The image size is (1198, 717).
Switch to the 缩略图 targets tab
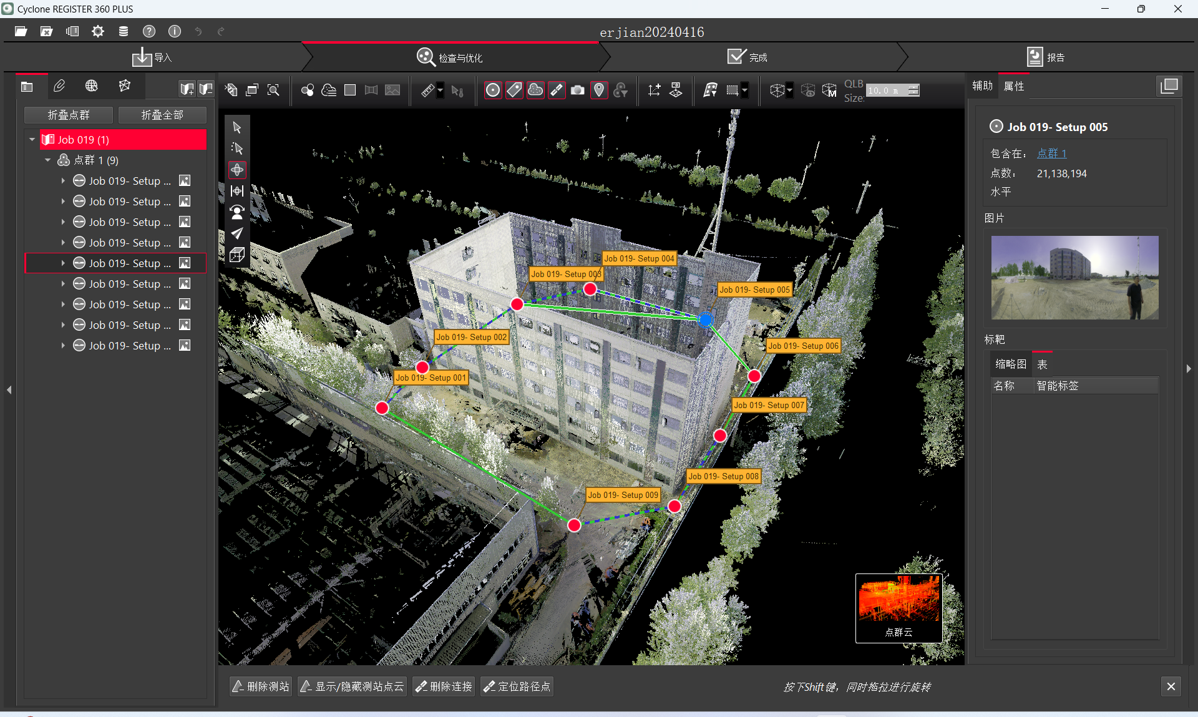pos(1011,364)
